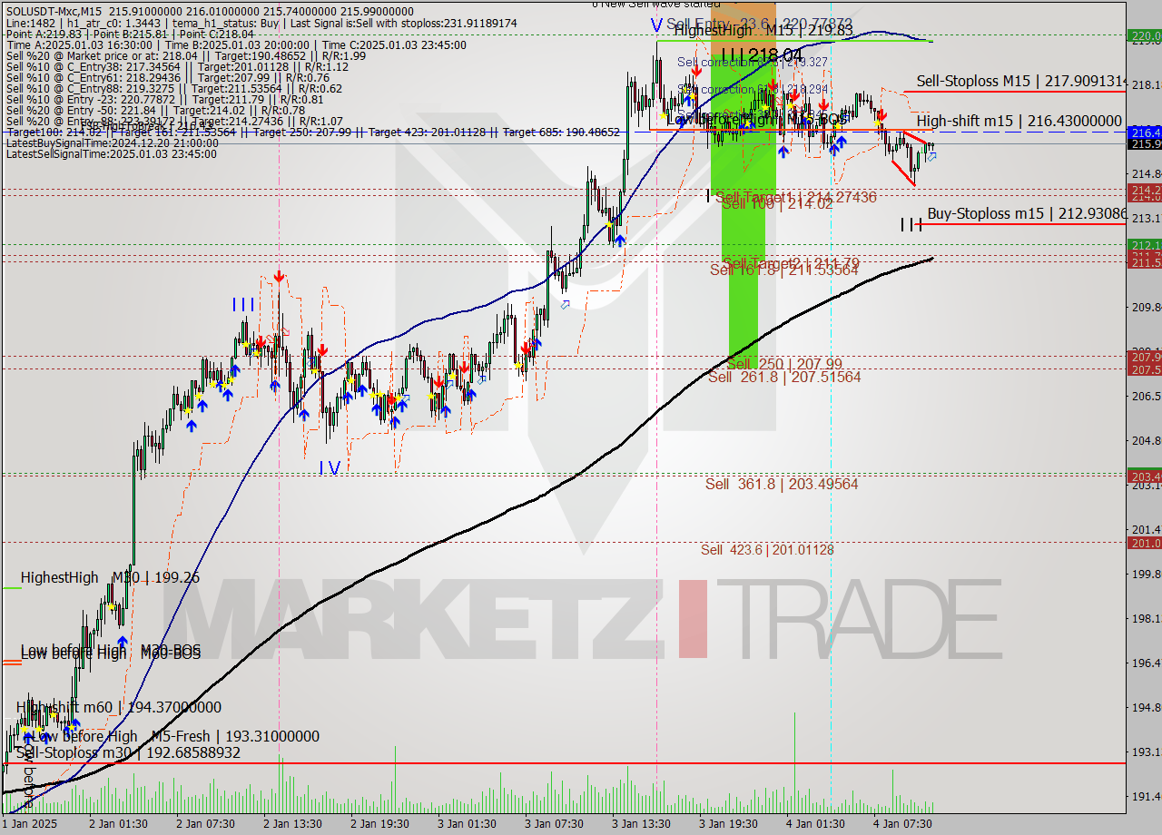
Task: Click the 'Sell-Stoploss m30 | 192.68588932' label
Action: [128, 752]
